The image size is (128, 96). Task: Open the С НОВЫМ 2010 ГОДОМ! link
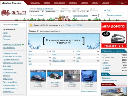coord(73,25)
